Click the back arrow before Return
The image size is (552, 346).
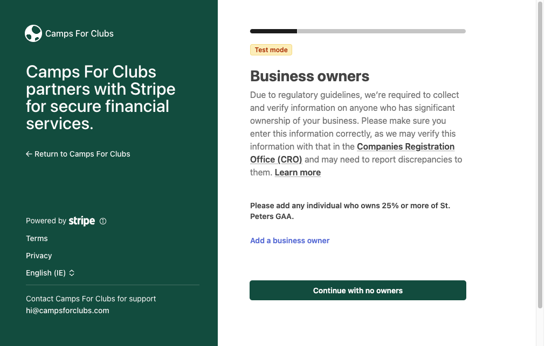tap(29, 154)
